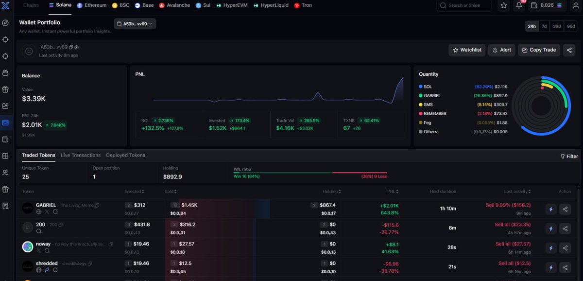Open the user profile icon
583x281 pixels.
575,5
